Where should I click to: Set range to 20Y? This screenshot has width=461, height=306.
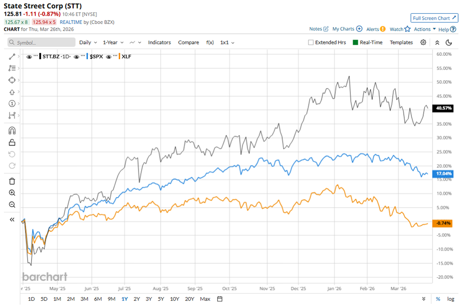190,299
